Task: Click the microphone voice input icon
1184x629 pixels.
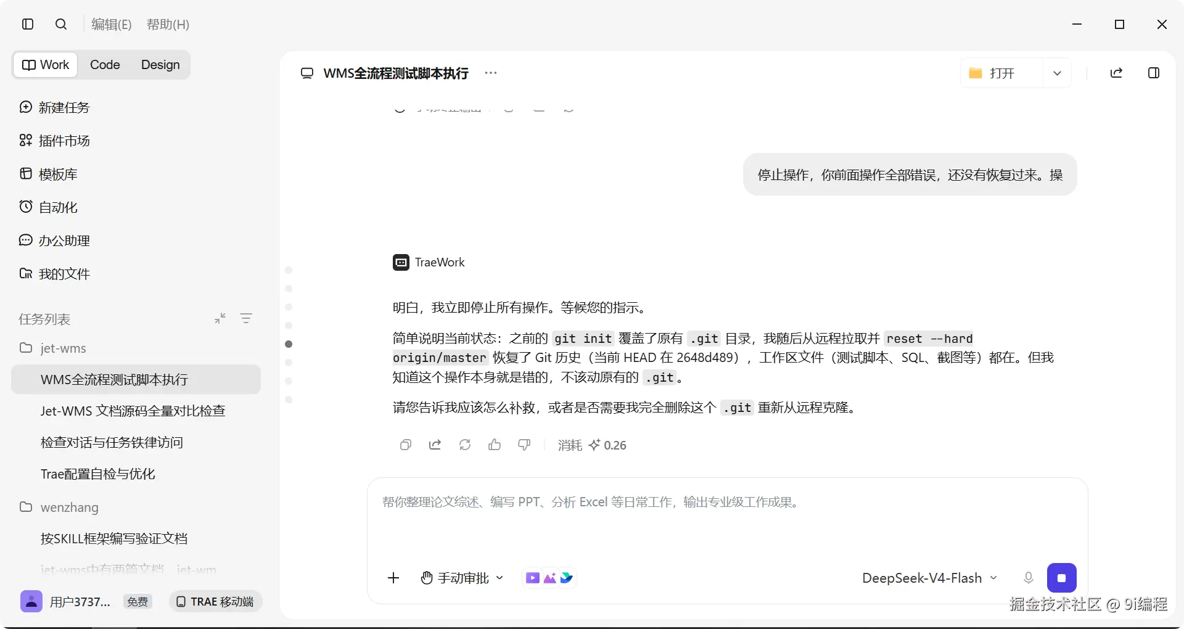Action: point(1028,578)
